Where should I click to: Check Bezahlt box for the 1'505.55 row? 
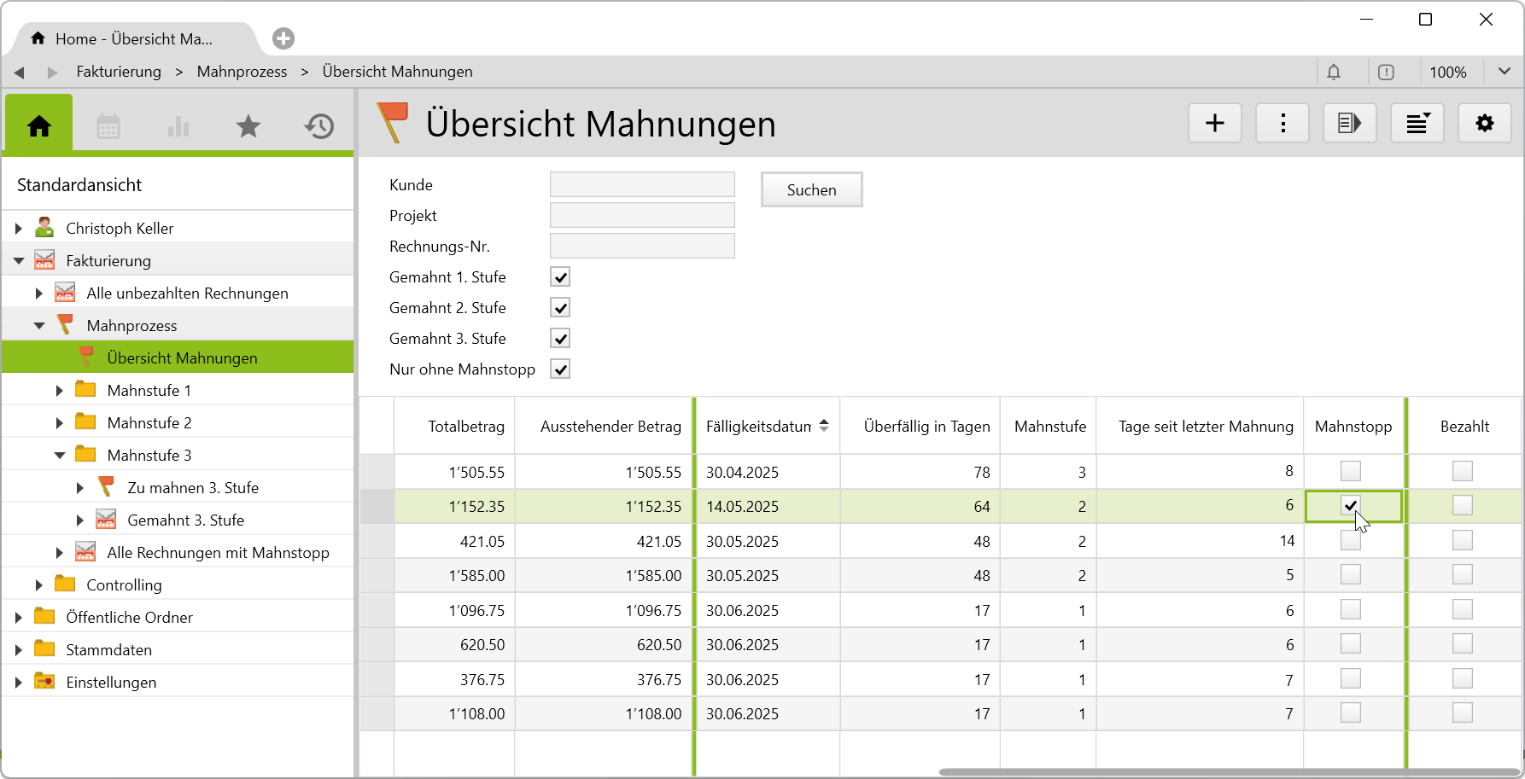pyautogui.click(x=1462, y=471)
